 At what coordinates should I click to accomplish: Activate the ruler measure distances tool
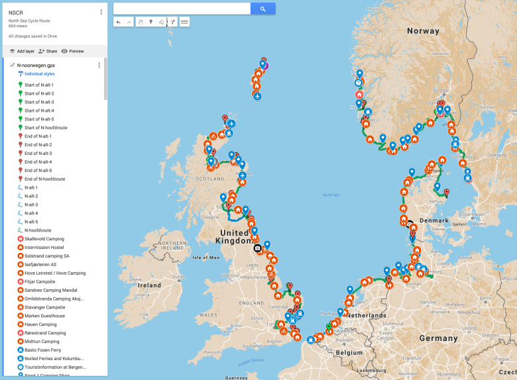[x=184, y=22]
